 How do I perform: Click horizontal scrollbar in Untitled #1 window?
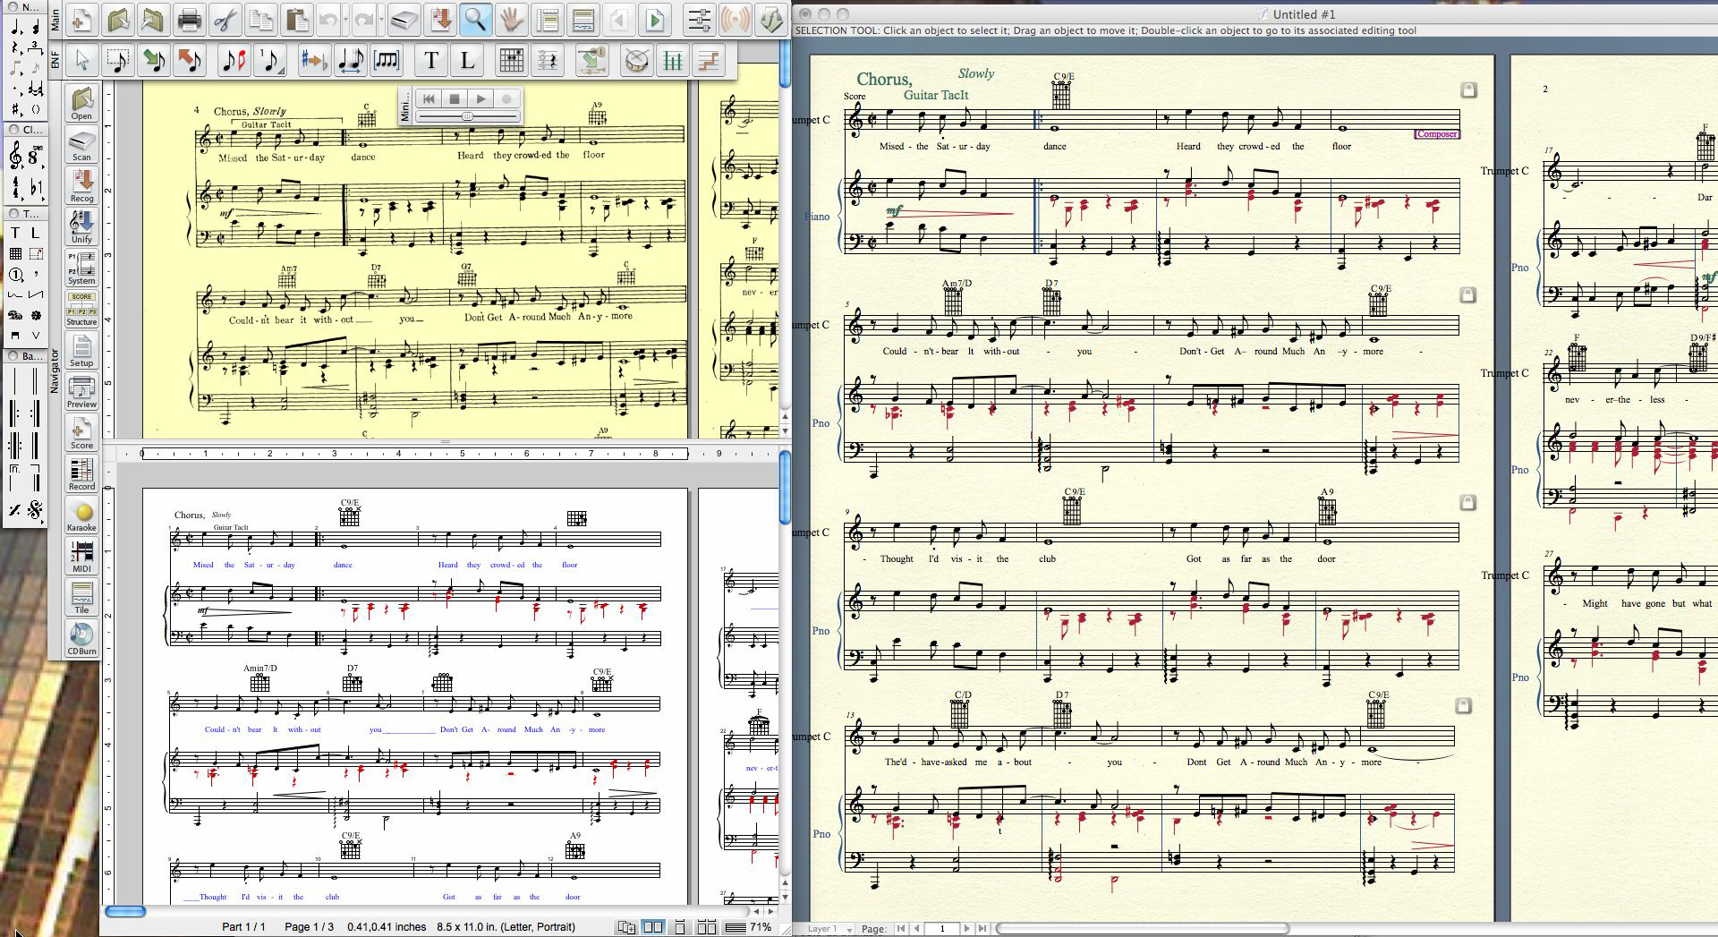(1142, 929)
